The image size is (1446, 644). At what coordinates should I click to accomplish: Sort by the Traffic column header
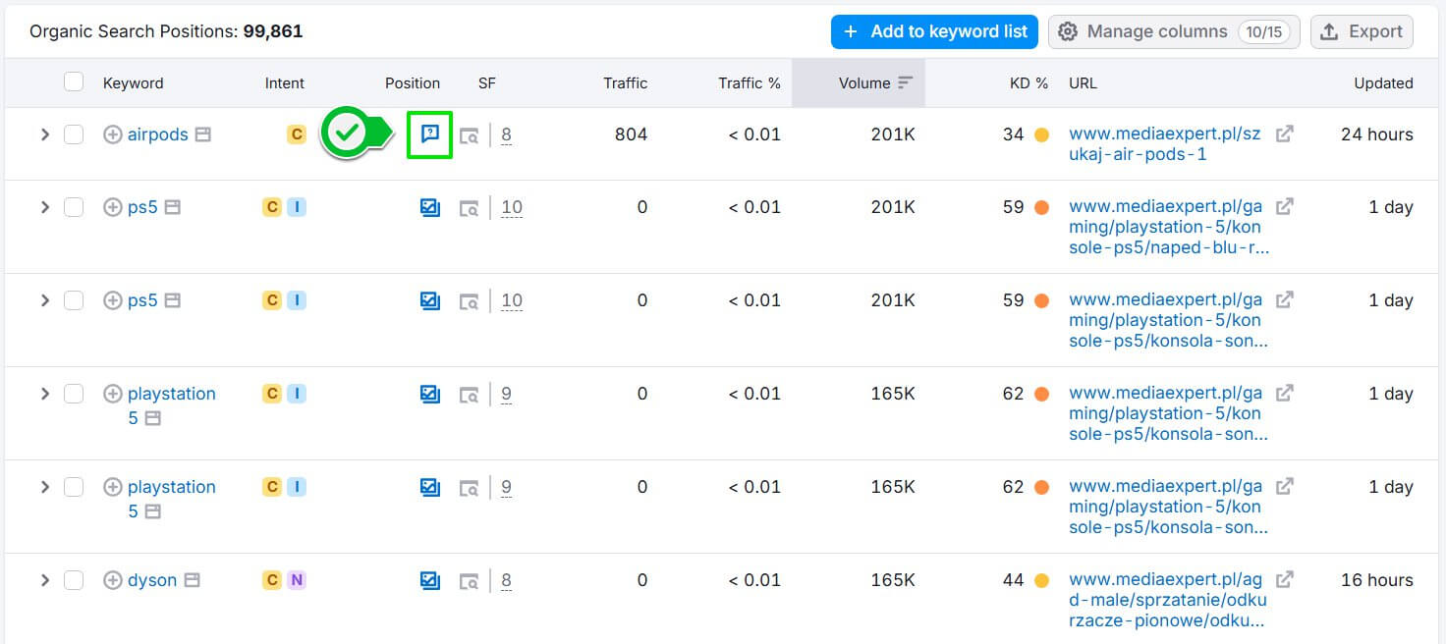pyautogui.click(x=626, y=83)
